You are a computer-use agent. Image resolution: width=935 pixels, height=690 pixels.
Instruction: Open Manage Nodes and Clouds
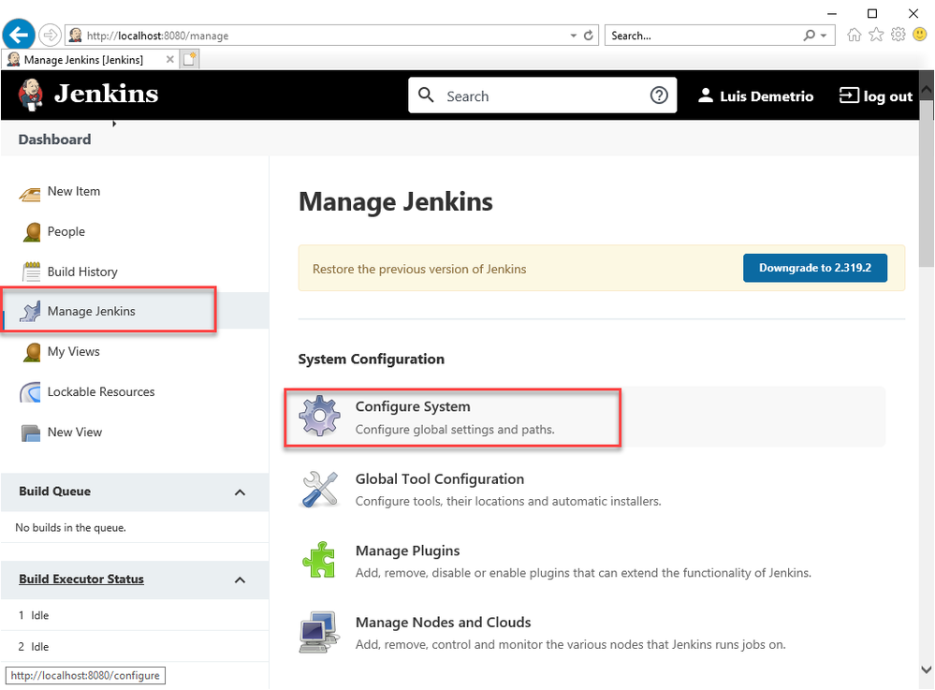coord(443,623)
